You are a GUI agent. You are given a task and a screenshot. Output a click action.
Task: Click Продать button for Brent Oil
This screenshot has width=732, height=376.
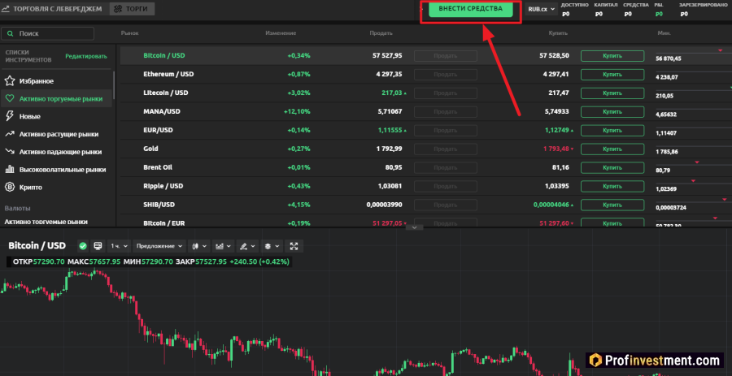click(x=446, y=168)
